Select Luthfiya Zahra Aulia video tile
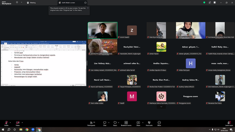This screenshot has width=235, height=132. coord(102,47)
